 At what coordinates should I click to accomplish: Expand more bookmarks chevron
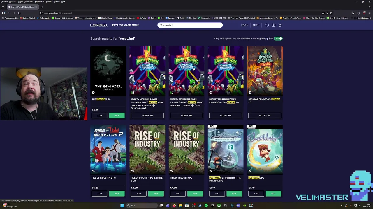click(351, 18)
